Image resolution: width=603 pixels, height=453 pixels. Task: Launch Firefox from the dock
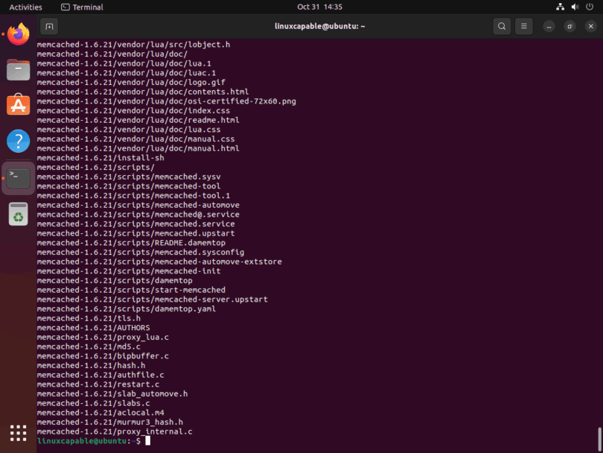(x=19, y=34)
